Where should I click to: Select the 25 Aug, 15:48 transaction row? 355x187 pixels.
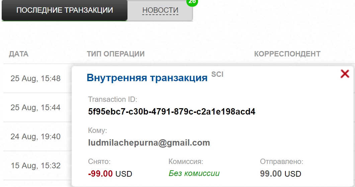35,78
